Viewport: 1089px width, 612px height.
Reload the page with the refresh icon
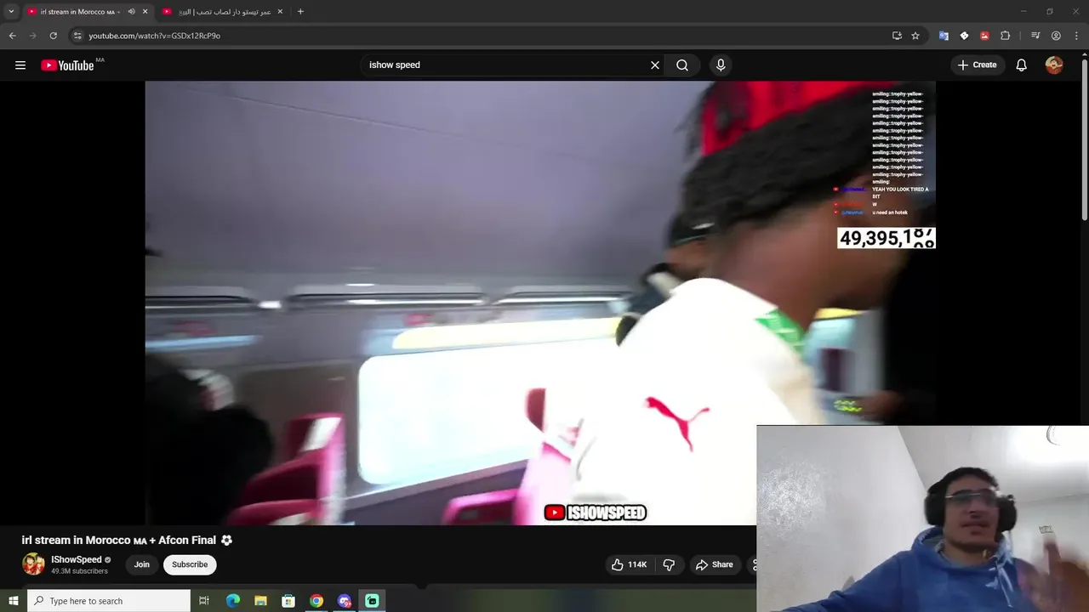[x=53, y=36]
